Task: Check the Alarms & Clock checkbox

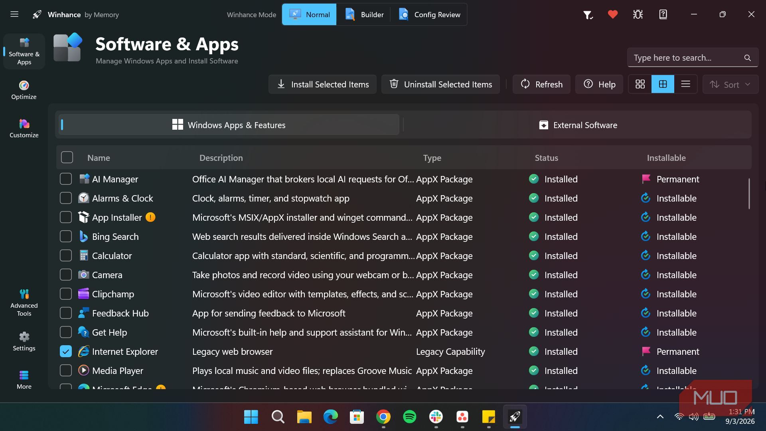Action: tap(66, 198)
